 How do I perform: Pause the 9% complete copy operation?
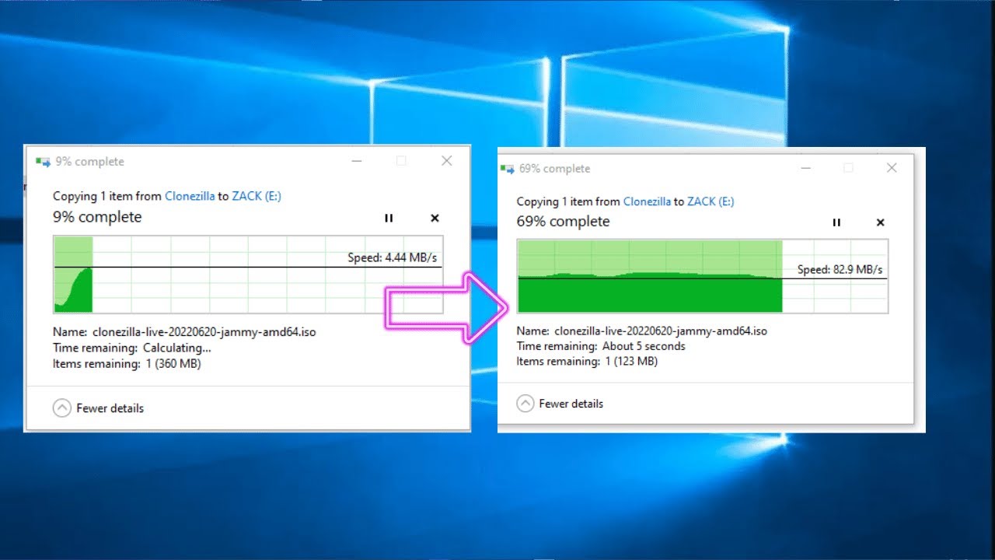pos(389,219)
